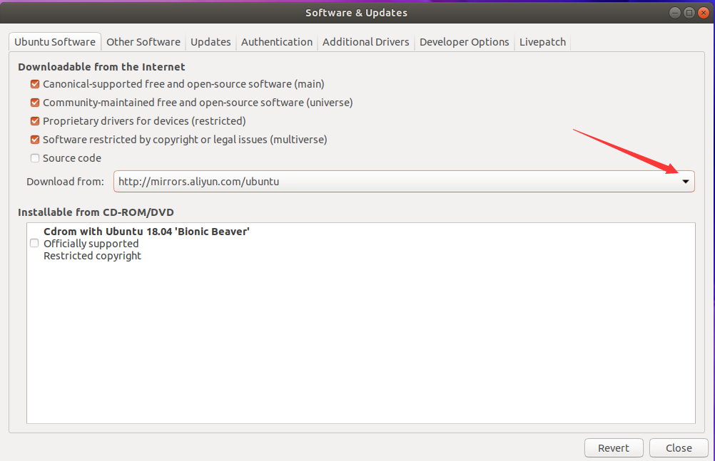Uncheck Canonical-supported software (main)
Viewport: 715px width, 461px height.
35,84
